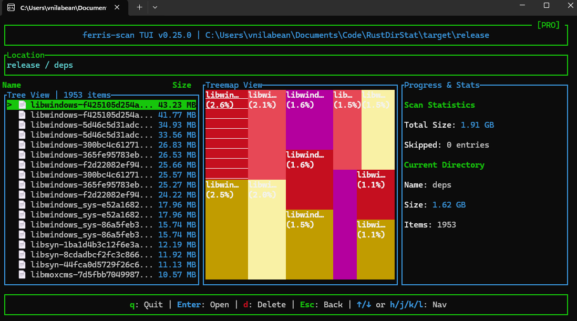Click the 'd: Delete' hint in footer
Viewport: 577px width, 321px height.
[264, 305]
